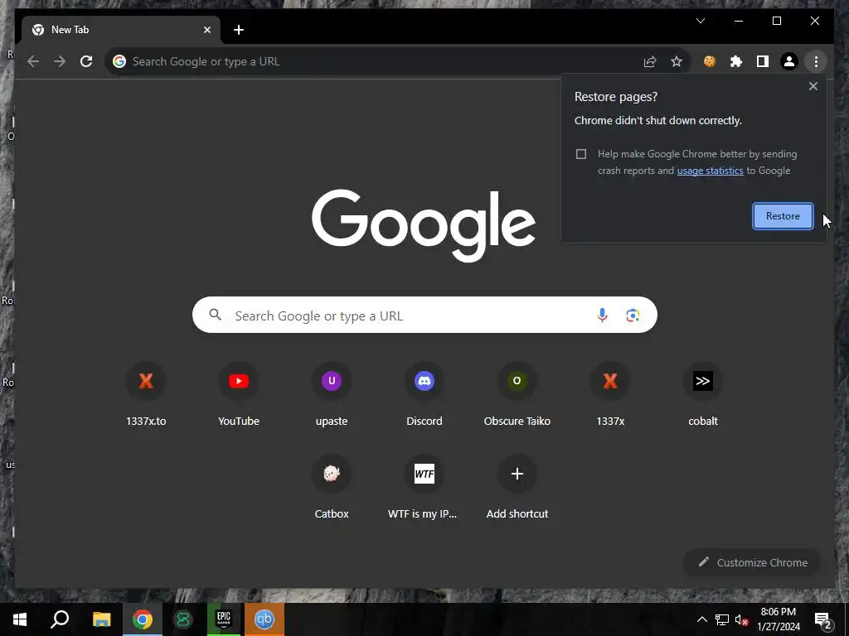
Task: Open the 1337x shortcut
Action: coord(610,395)
